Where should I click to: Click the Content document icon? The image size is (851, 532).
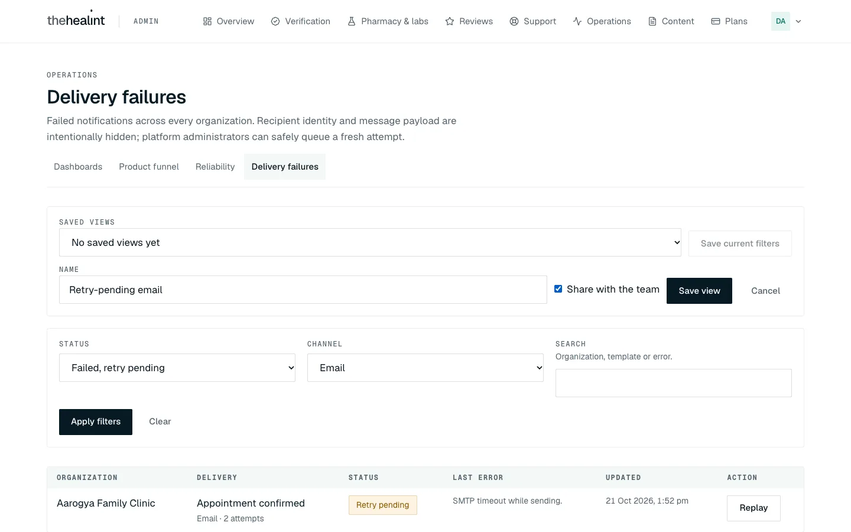tap(652, 21)
